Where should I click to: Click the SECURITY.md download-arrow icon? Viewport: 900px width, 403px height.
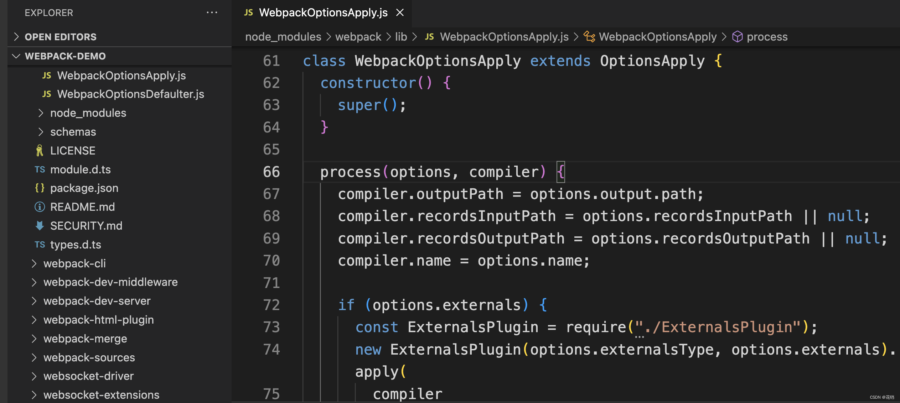(x=40, y=226)
